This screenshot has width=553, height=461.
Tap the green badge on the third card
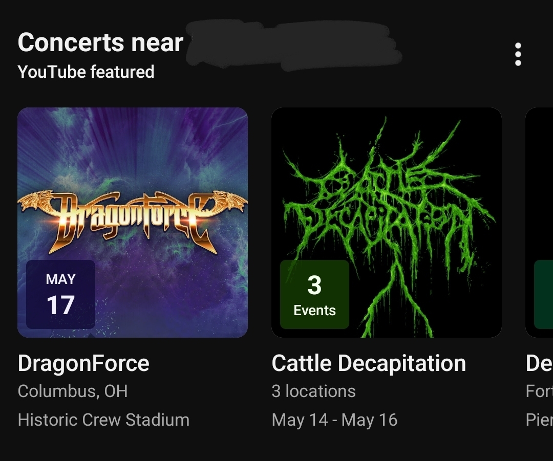point(543,294)
